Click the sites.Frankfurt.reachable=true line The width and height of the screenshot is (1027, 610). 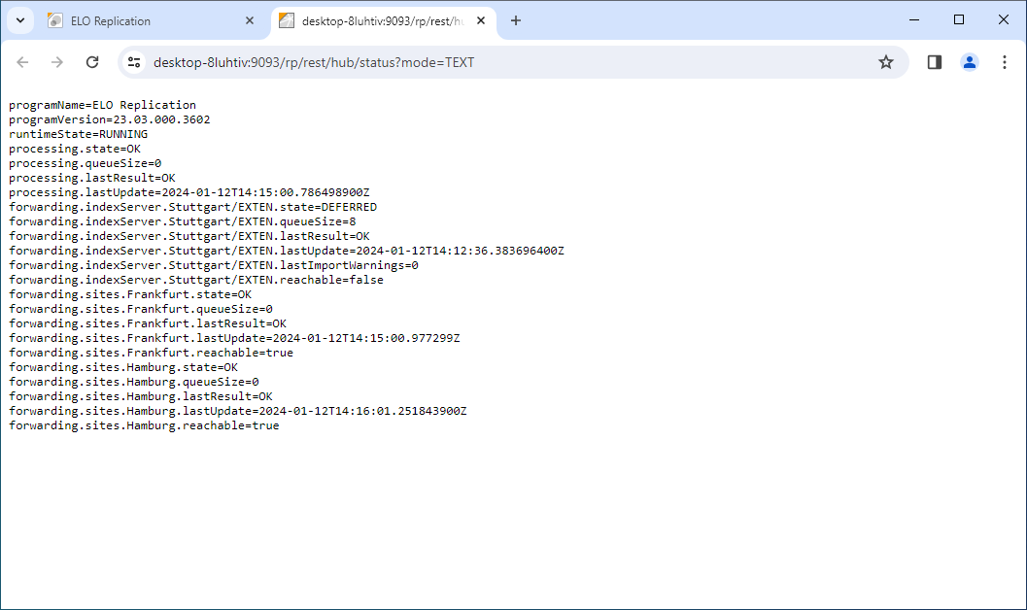tap(151, 353)
